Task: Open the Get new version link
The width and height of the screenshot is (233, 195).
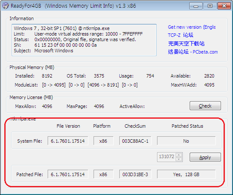Action: [x=191, y=27]
